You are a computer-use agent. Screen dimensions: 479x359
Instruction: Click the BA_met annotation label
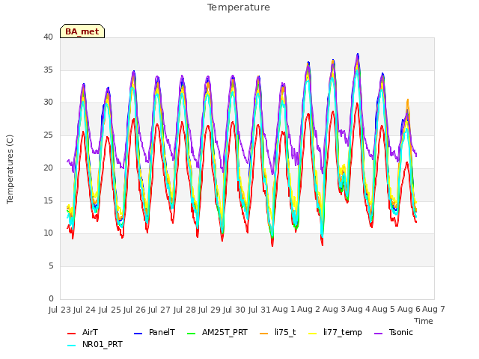(x=82, y=31)
